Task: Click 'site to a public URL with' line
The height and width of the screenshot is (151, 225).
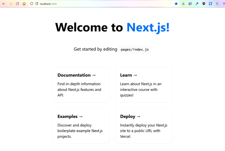Action: point(140,131)
